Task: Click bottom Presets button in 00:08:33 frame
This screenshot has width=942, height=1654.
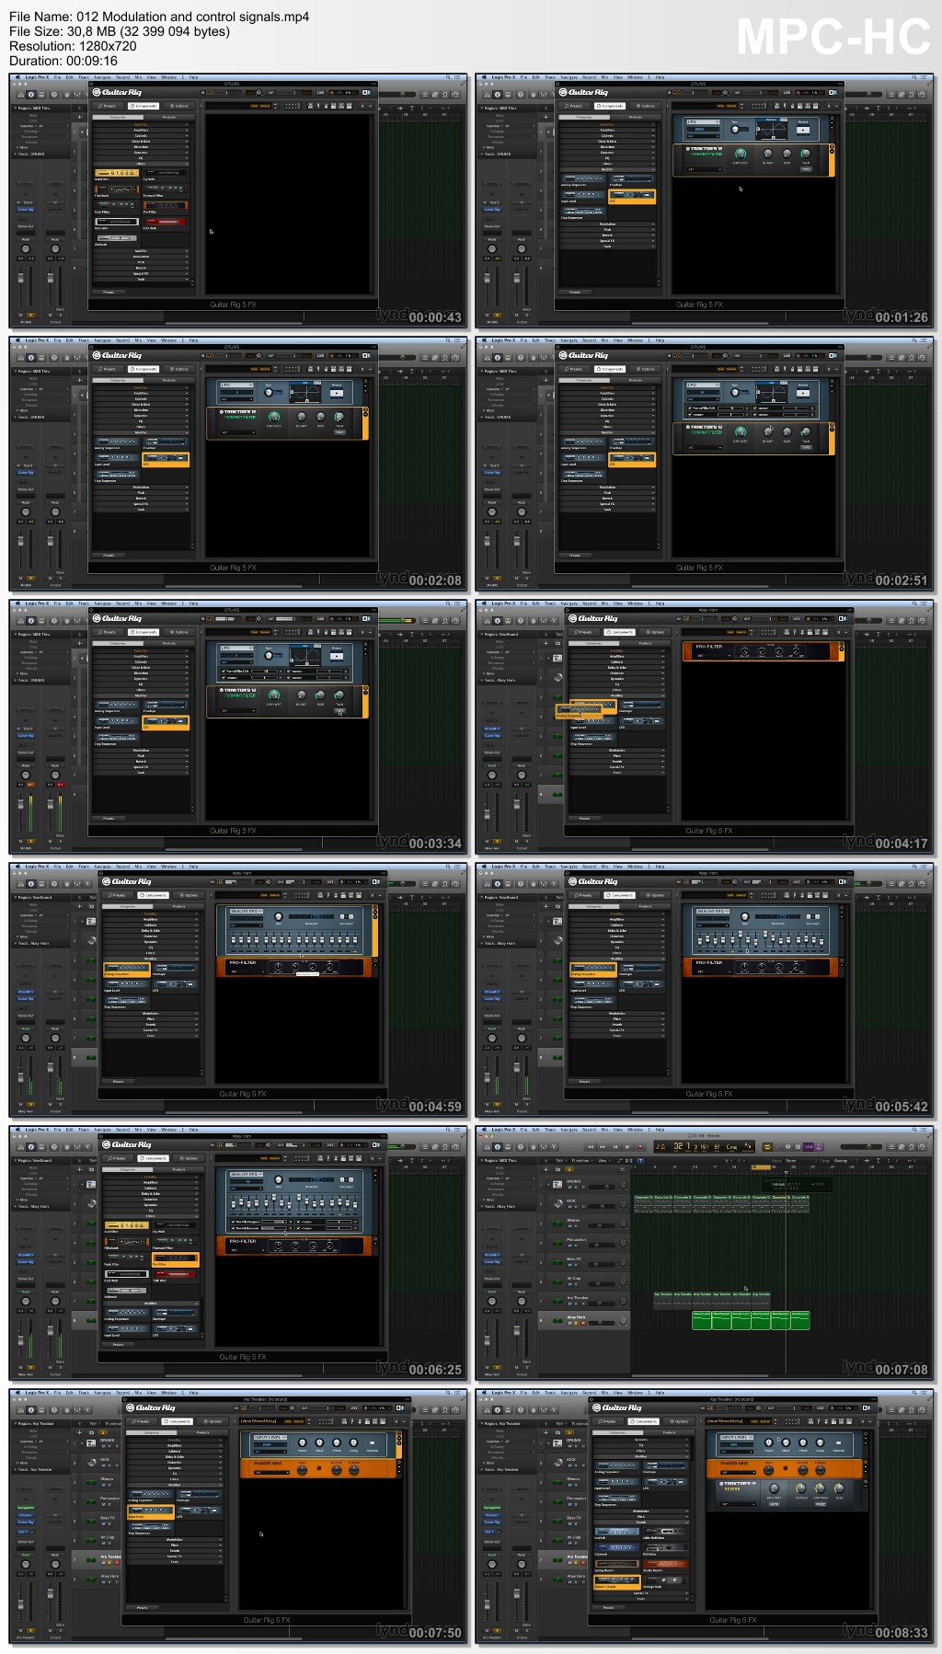Action: (x=609, y=1607)
